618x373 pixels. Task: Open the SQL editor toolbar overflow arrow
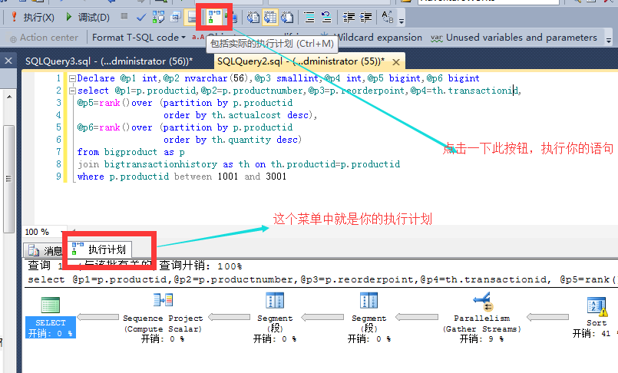402,21
